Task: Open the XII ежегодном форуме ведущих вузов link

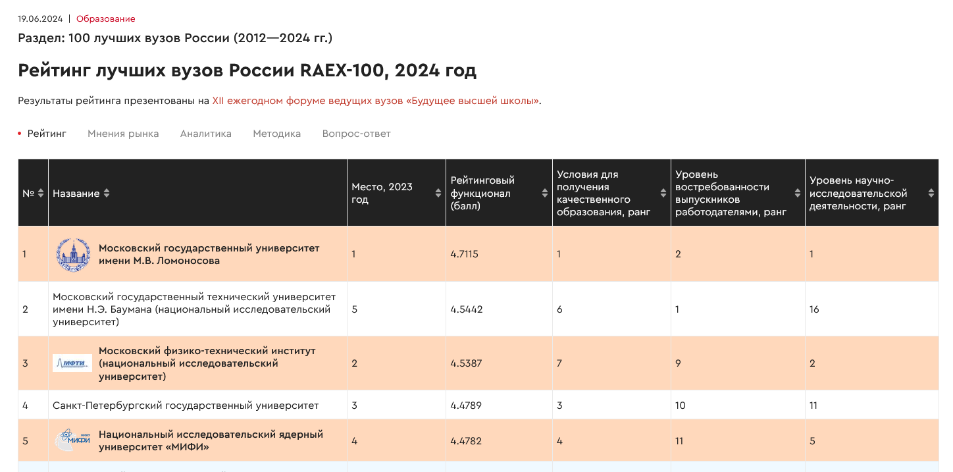Action: click(376, 101)
